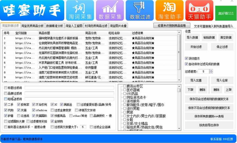Check the 云违规 checkbox
Viewport: 237px width, 143px height.
(18, 116)
